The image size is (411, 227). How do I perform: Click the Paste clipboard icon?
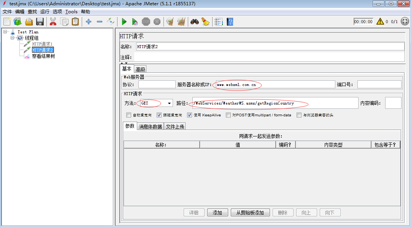pyautogui.click(x=75, y=22)
